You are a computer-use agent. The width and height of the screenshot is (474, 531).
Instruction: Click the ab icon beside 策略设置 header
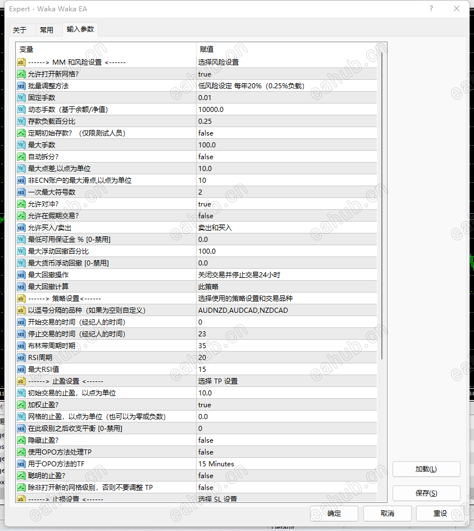(21, 299)
